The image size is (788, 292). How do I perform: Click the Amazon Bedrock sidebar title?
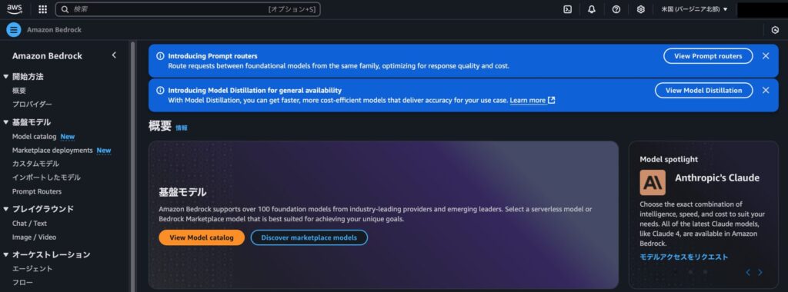click(47, 55)
